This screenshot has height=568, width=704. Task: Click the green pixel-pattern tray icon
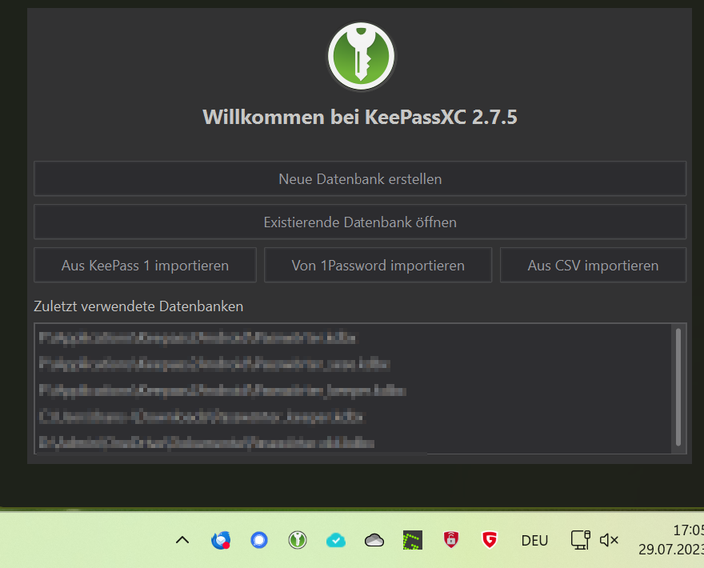pyautogui.click(x=413, y=540)
